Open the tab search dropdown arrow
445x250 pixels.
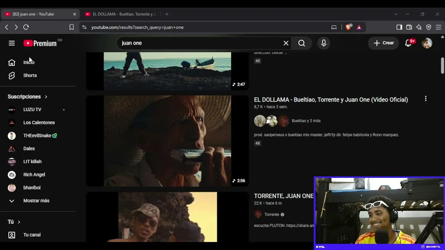click(396, 14)
